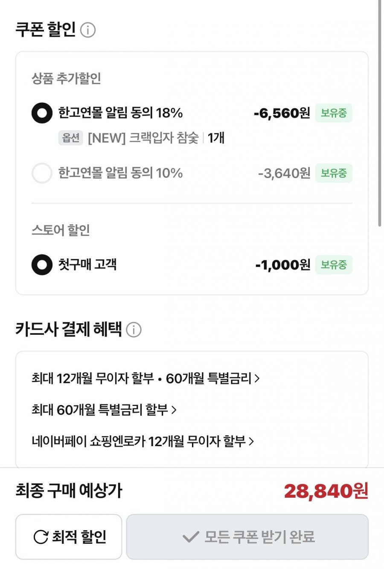The image size is (384, 569).
Task: Click info icon beside 카드사 결제 혜택 heading
Action: click(x=134, y=330)
